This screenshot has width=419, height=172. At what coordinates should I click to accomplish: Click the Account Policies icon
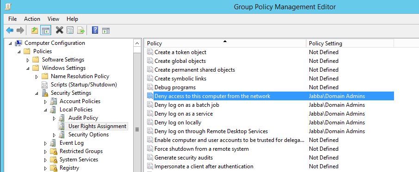tap(54, 101)
